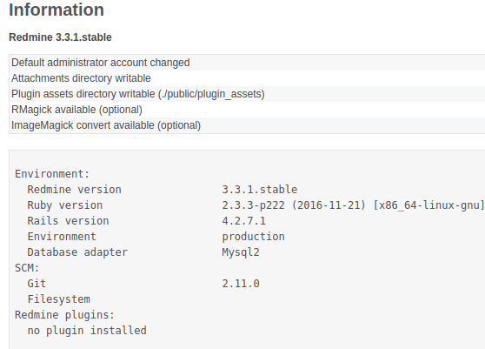Click the Plugin assets directory writable row
Screen dimensions: 485x349
pyautogui.click(x=247, y=94)
